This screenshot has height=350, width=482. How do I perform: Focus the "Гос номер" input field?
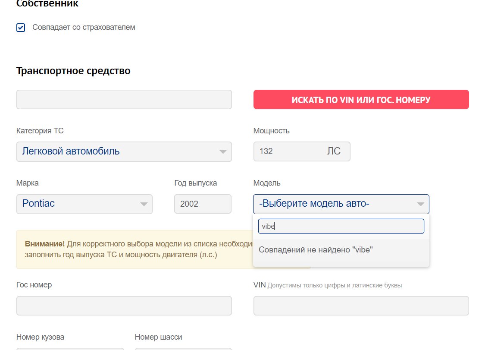124,306
